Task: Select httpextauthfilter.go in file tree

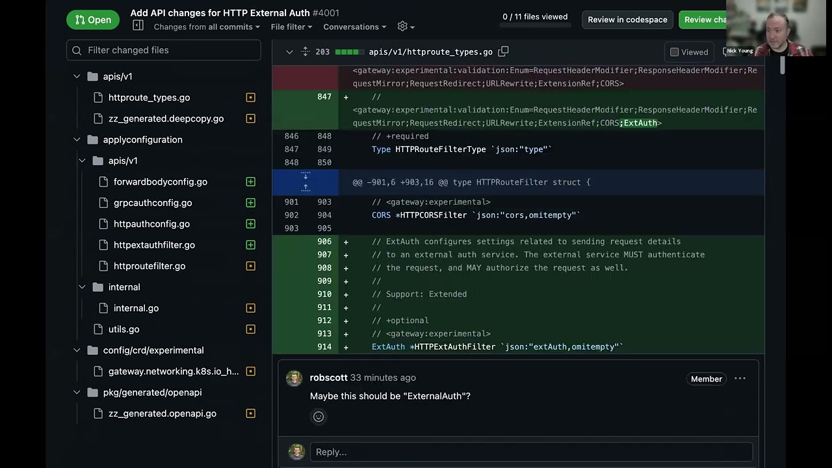Action: click(x=154, y=245)
